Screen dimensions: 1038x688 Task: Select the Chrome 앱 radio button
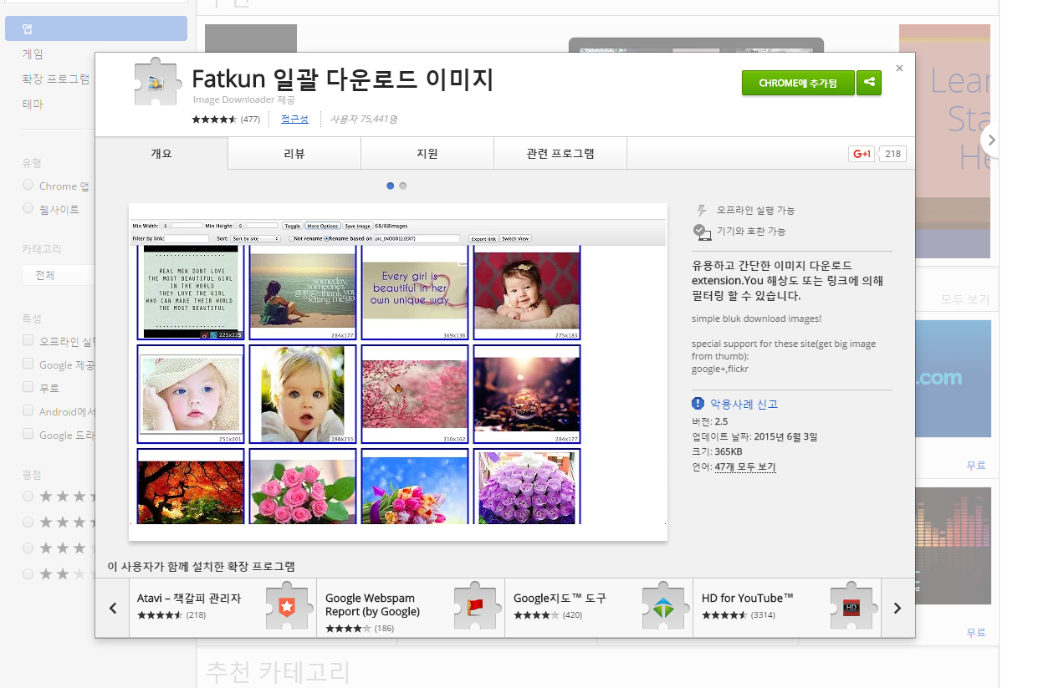coord(28,185)
